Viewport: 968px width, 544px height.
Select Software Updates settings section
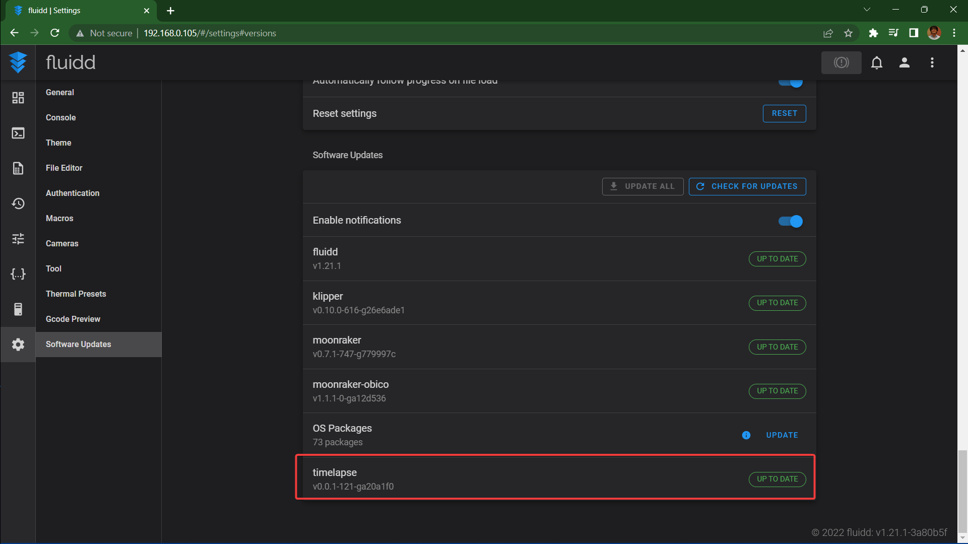99,345
